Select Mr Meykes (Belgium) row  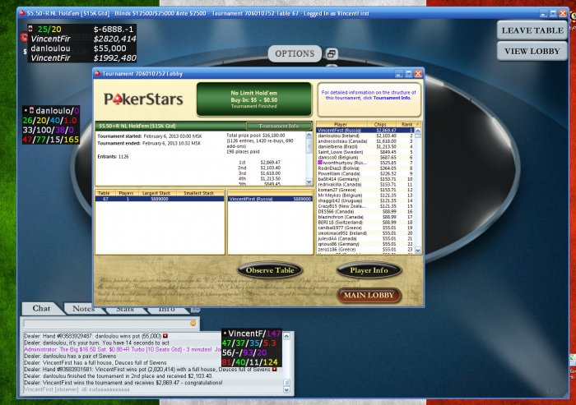point(365,196)
